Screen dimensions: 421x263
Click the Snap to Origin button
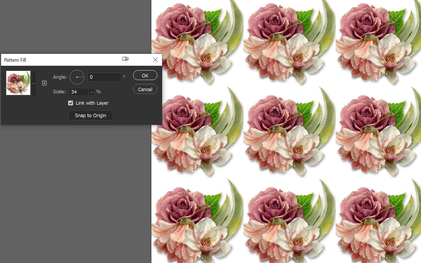[90, 116]
